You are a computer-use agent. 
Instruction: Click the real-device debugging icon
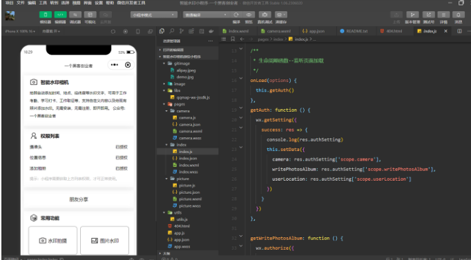click(265, 14)
